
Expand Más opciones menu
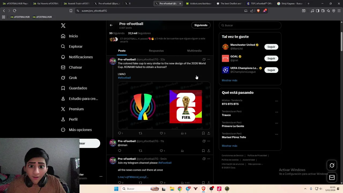click(76, 130)
